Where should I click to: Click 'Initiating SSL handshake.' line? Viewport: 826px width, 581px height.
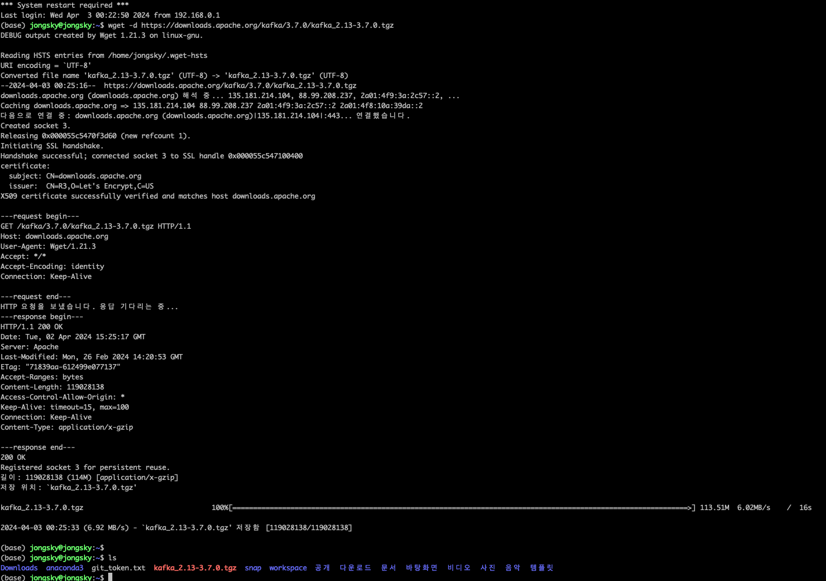click(52, 146)
